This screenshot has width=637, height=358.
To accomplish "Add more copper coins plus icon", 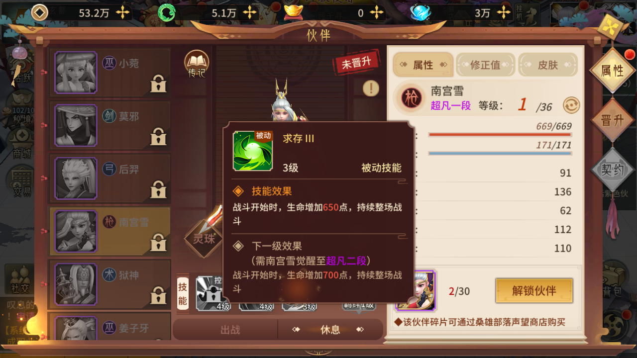I will click(122, 13).
